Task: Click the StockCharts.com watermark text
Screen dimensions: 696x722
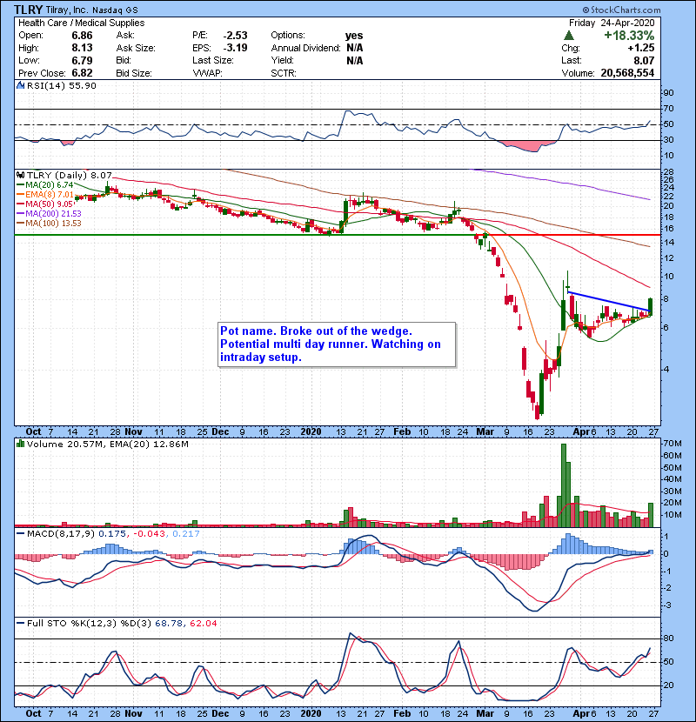Action: (x=621, y=10)
